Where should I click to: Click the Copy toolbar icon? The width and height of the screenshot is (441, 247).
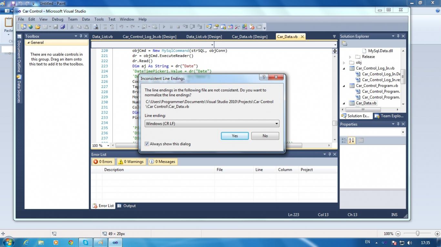(79, 27)
